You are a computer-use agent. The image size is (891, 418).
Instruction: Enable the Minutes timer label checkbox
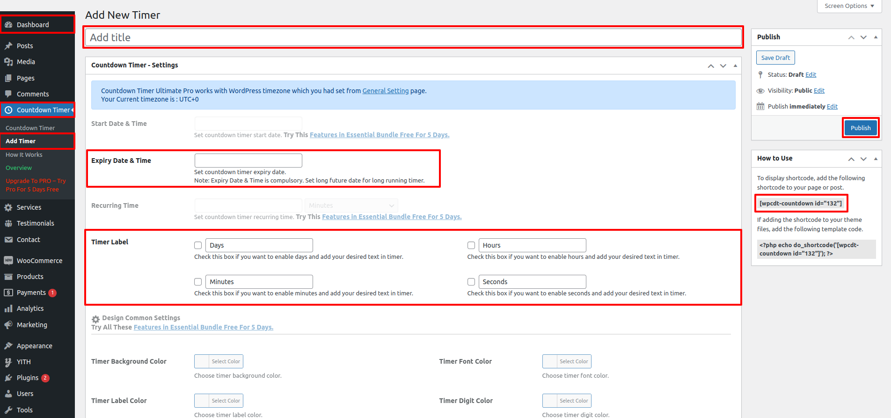pyautogui.click(x=198, y=282)
